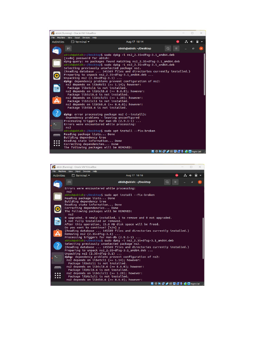Expand Terminal app menu in lower top bar
This screenshot has width=265, height=353.
(81, 175)
